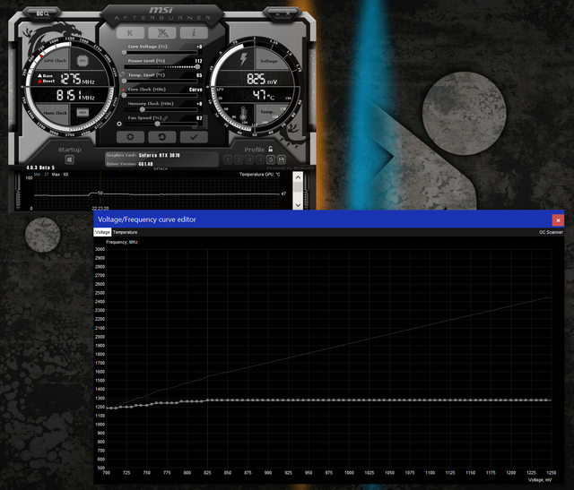574x490 pixels.
Task: Click the Memory Clock slider handle
Action: [142, 109]
